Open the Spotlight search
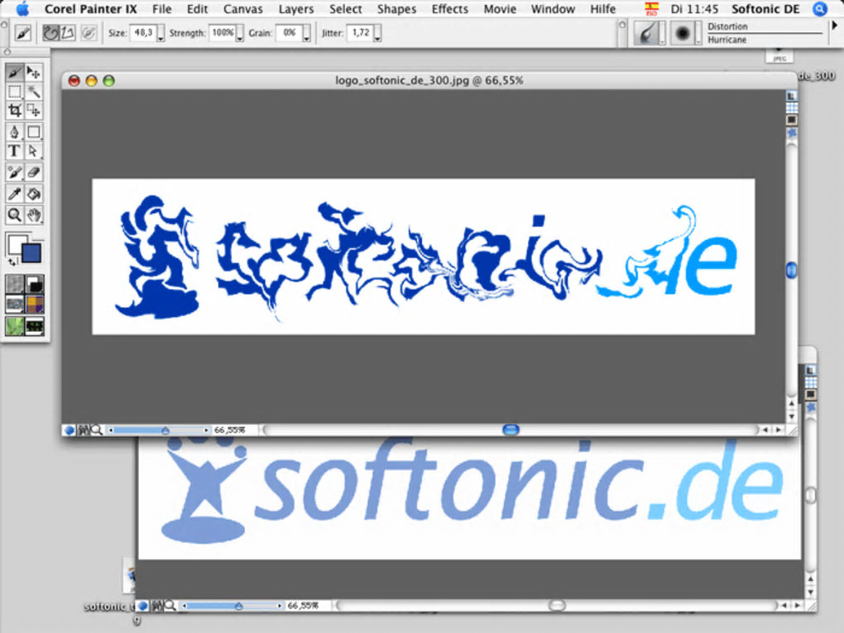The height and width of the screenshot is (633, 844). coord(819,9)
